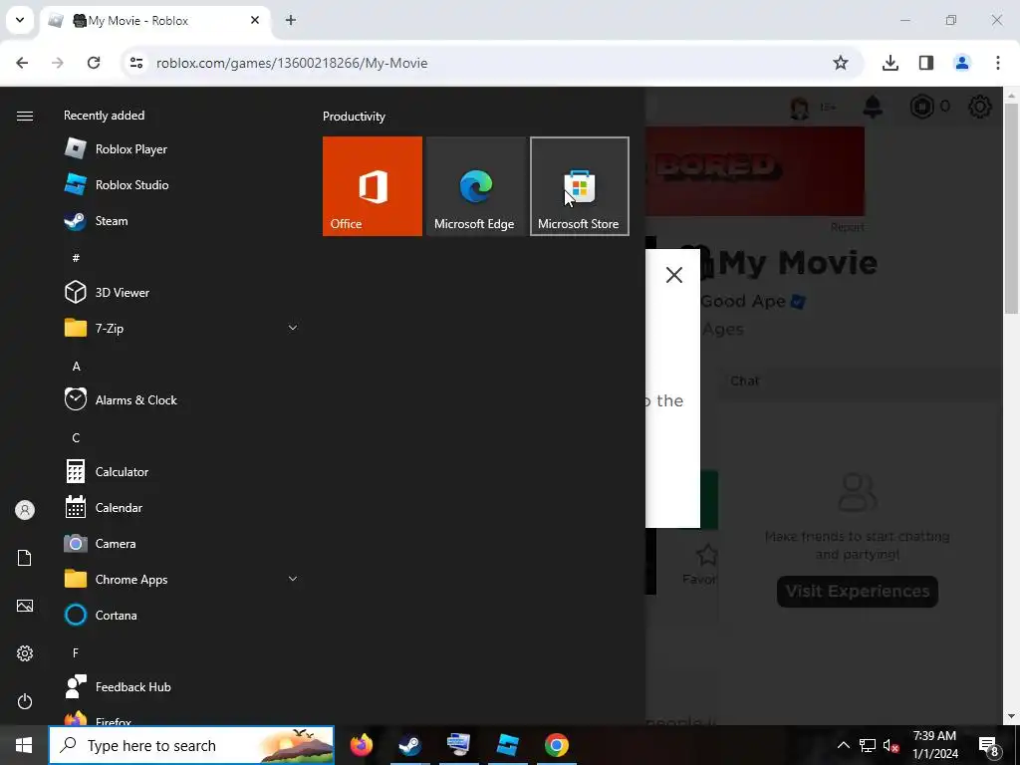Open Firefox from the taskbar
Viewport: 1020px width, 765px height.
coord(361,745)
